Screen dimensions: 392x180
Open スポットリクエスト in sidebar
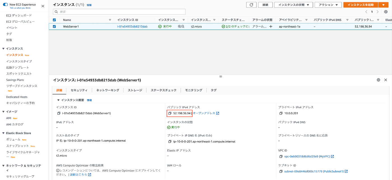point(19,74)
